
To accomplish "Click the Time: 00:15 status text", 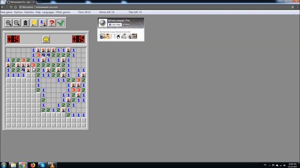I will (84, 12).
